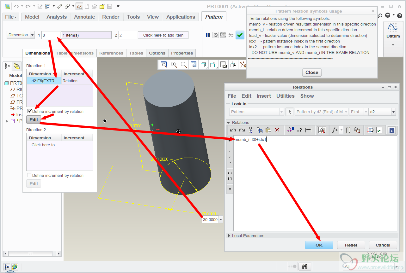Open the Utilities menu in Relations window
Image resolution: width=406 pixels, height=273 pixels.
click(285, 96)
